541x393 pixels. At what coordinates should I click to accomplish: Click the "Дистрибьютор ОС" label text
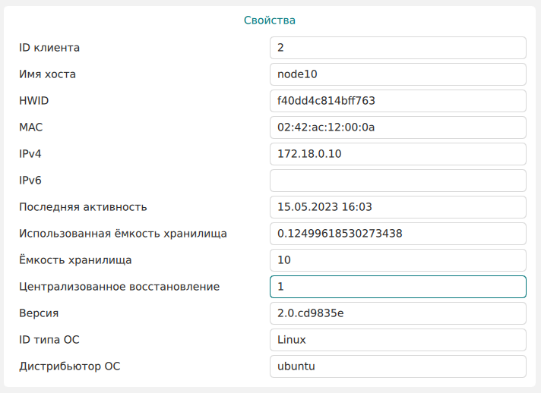pos(70,366)
